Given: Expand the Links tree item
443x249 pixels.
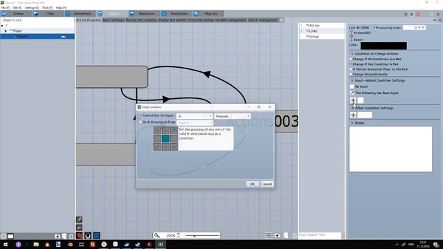Looking at the screenshot, I should click(302, 31).
